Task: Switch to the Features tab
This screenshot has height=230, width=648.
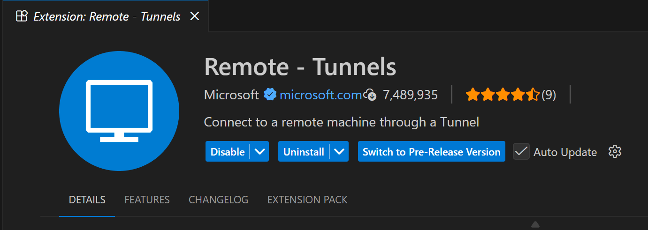Action: (x=147, y=200)
